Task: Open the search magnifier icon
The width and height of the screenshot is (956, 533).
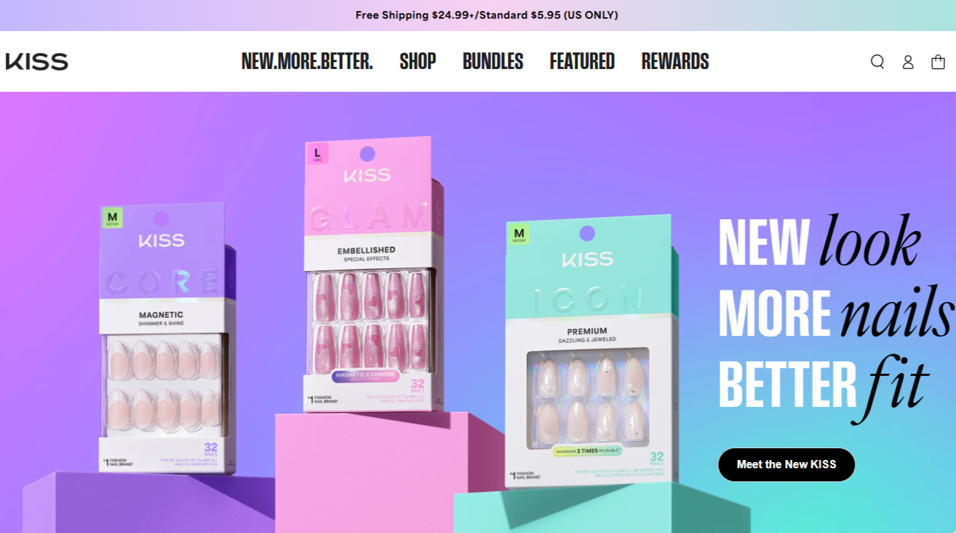Action: tap(877, 62)
